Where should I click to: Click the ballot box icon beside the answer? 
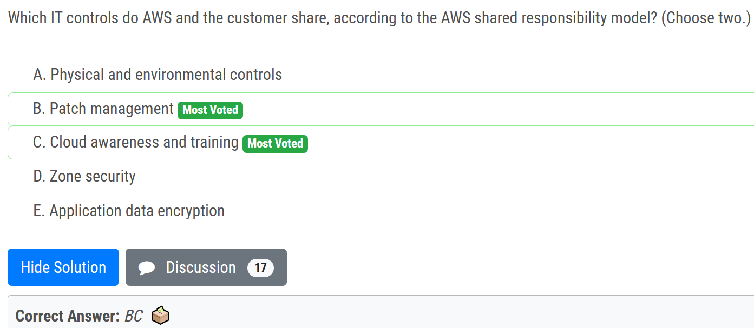(x=160, y=316)
